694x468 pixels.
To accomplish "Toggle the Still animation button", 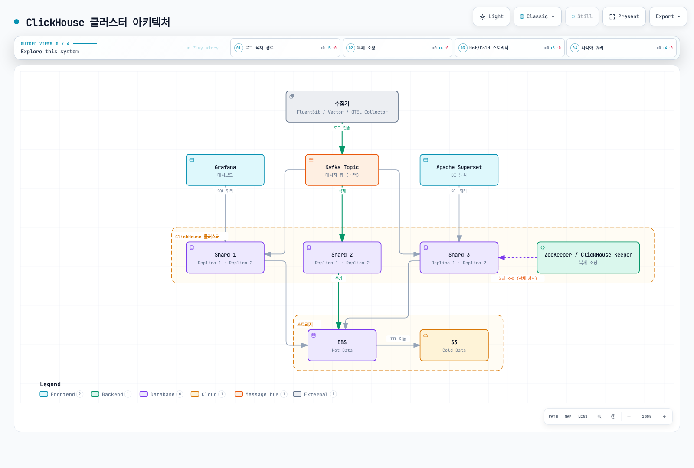I will click(582, 16).
